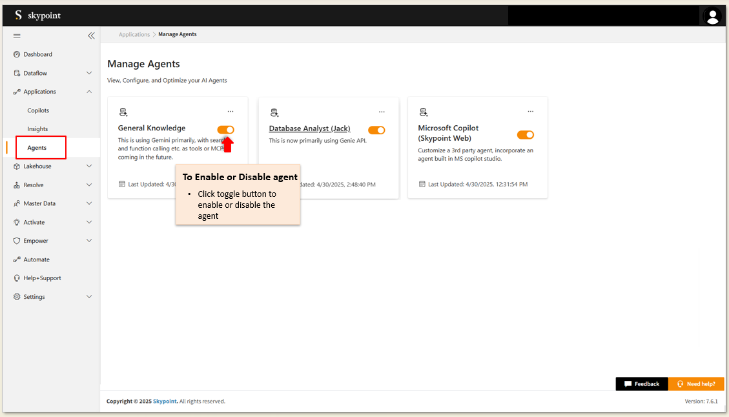Click the Empower shield icon
Image resolution: width=729 pixels, height=417 pixels.
17,241
